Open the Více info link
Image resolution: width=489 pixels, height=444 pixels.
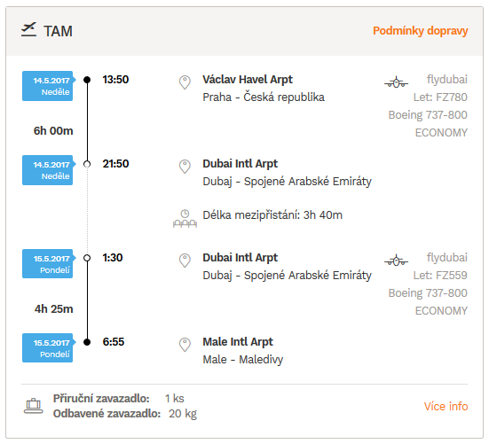446,406
